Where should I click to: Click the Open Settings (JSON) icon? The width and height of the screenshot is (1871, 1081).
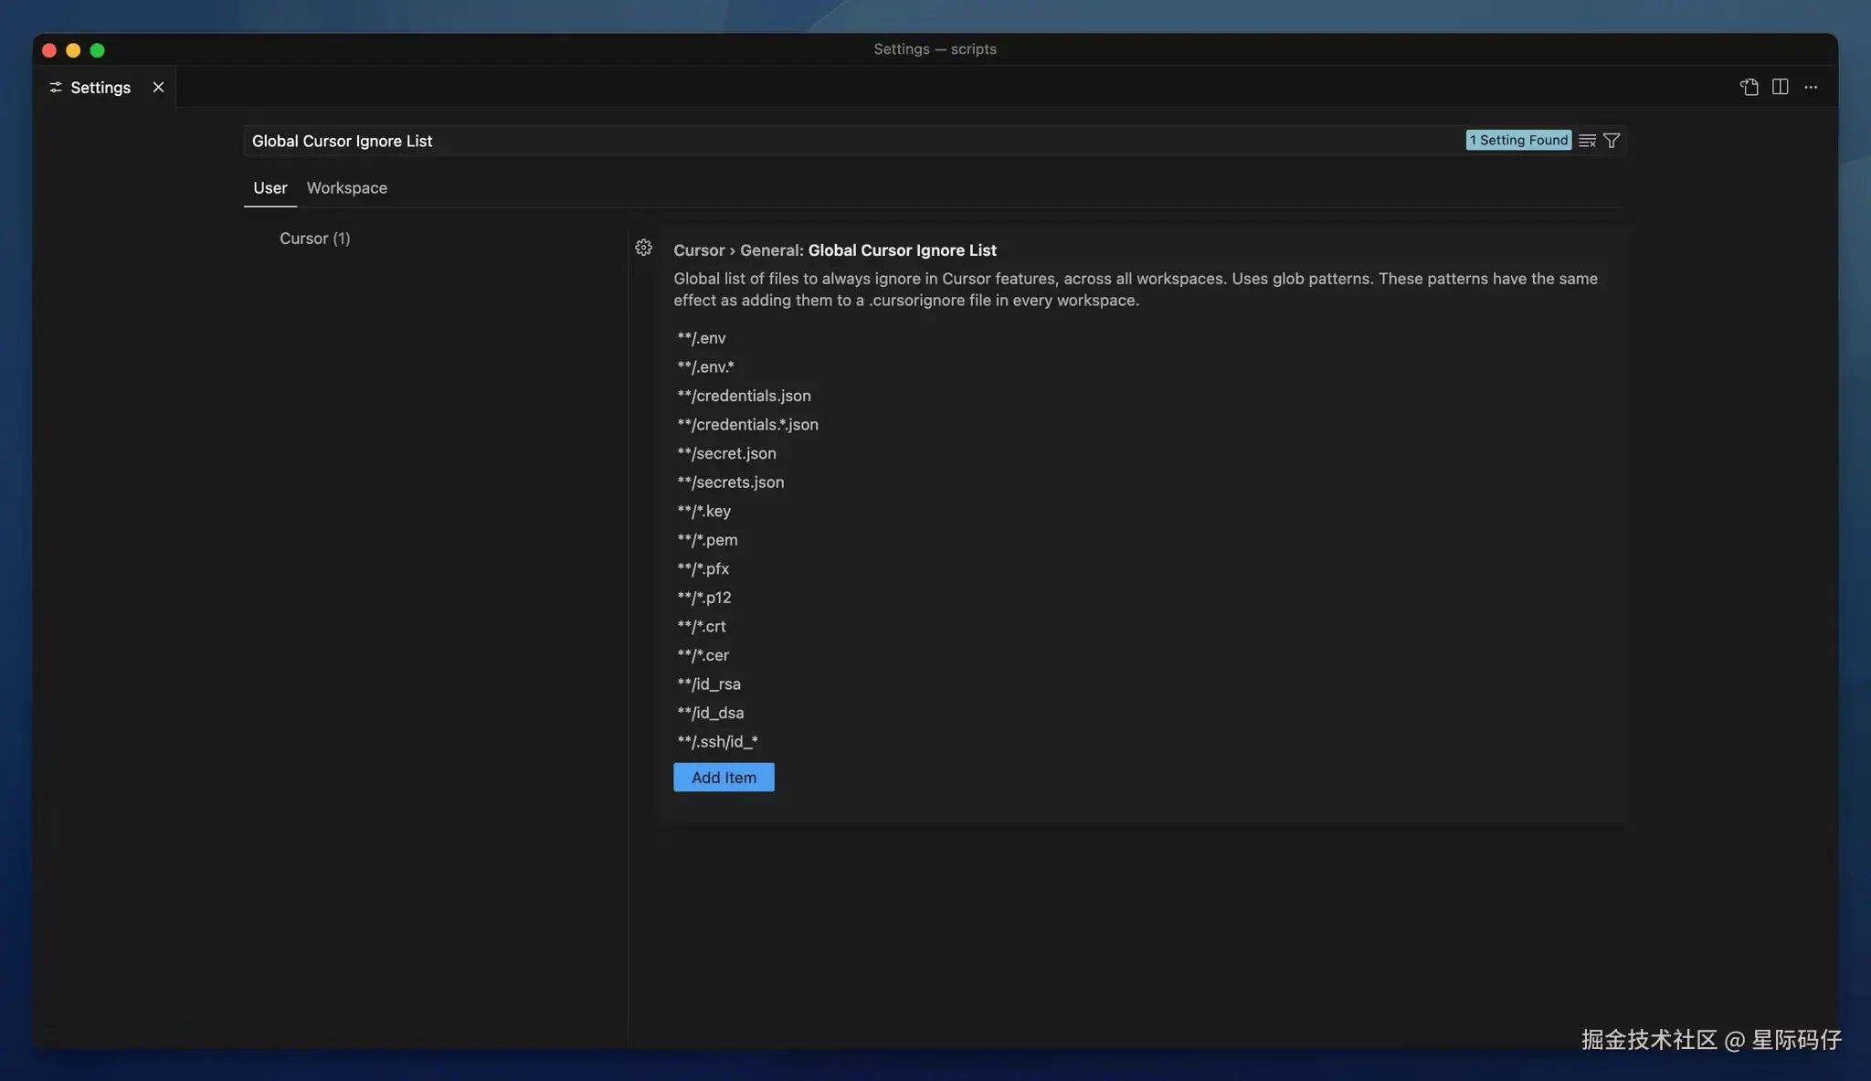click(x=1749, y=87)
